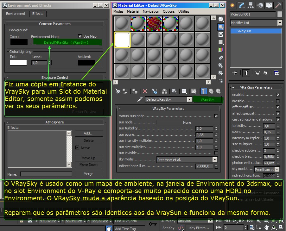286x231 pixels.
Task: Click Put Material to Scene icon
Action: pyautogui.click(x=125, y=91)
